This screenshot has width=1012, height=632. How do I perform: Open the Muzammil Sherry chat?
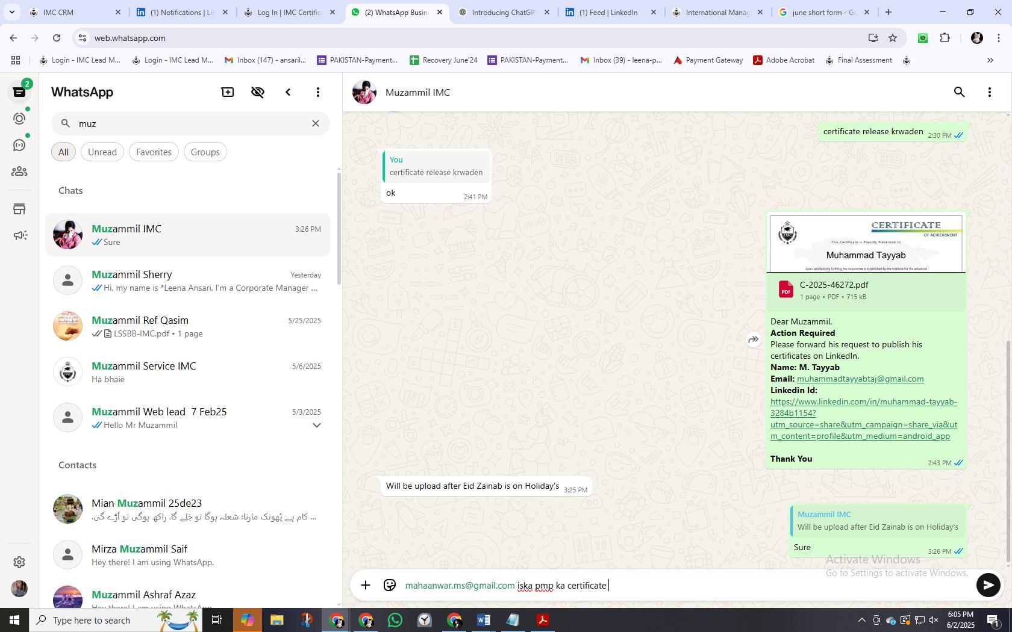tap(188, 280)
